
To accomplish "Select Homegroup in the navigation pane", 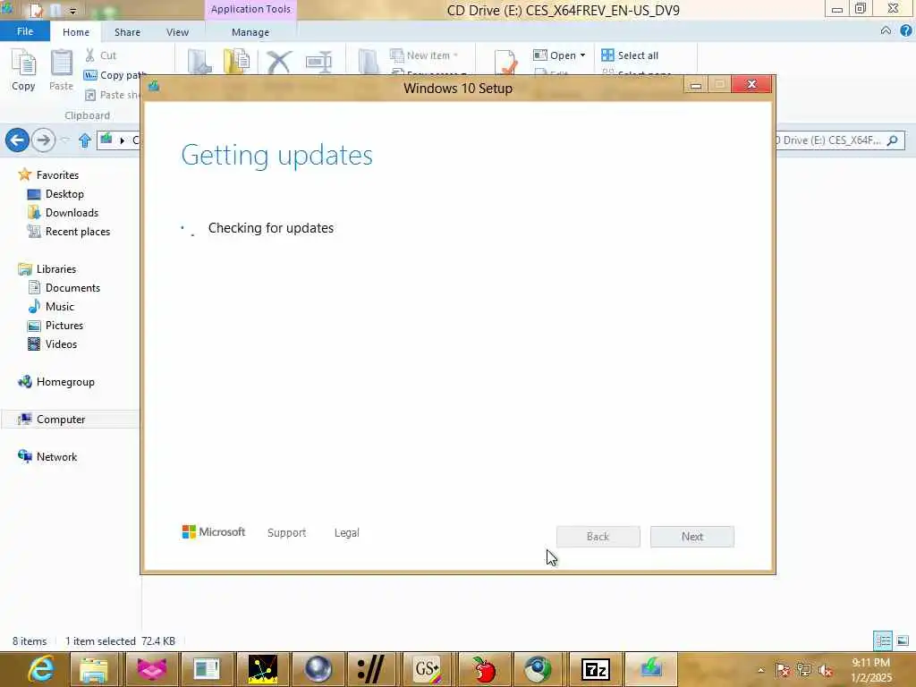I will [x=56, y=382].
